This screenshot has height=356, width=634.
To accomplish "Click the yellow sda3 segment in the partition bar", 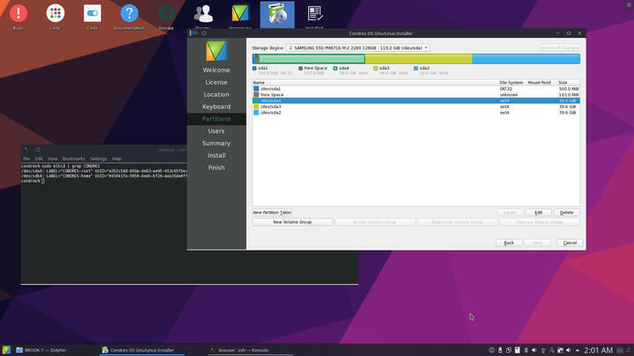I will (418, 59).
